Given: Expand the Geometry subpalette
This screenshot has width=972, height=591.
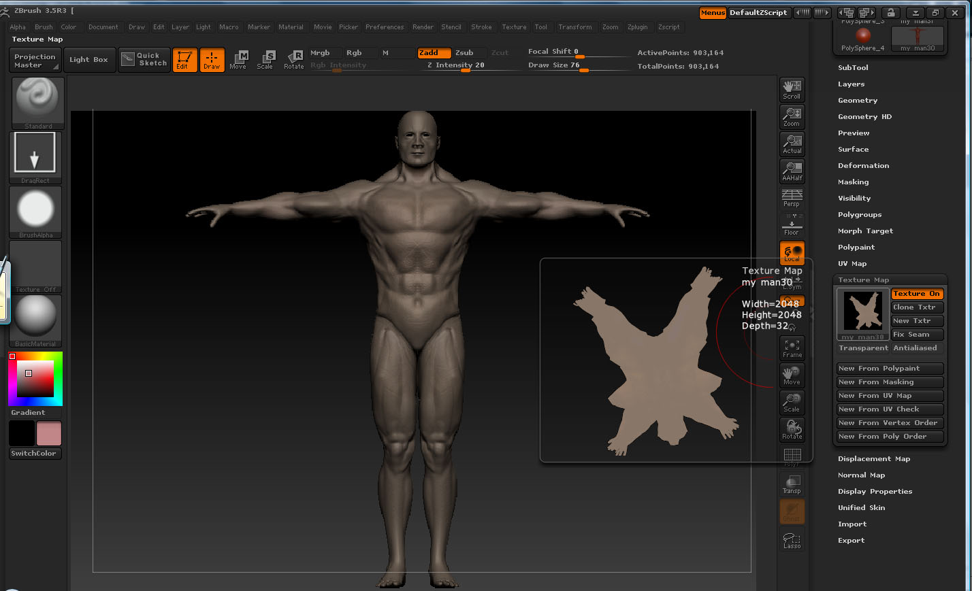Looking at the screenshot, I should point(858,101).
